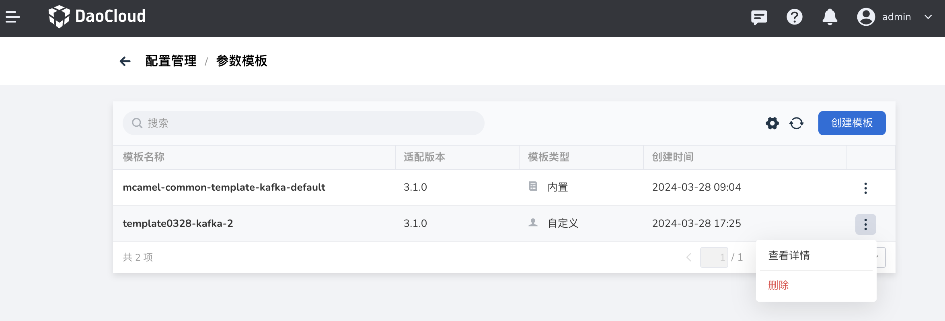Viewport: 945px width, 321px height.
Task: Click the help question mark icon
Action: (794, 17)
